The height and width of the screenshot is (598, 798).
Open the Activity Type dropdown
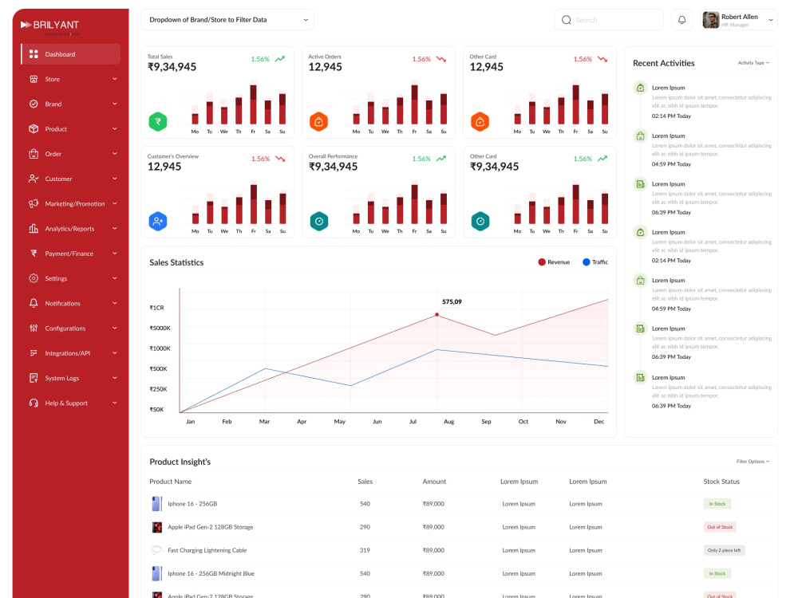click(753, 63)
